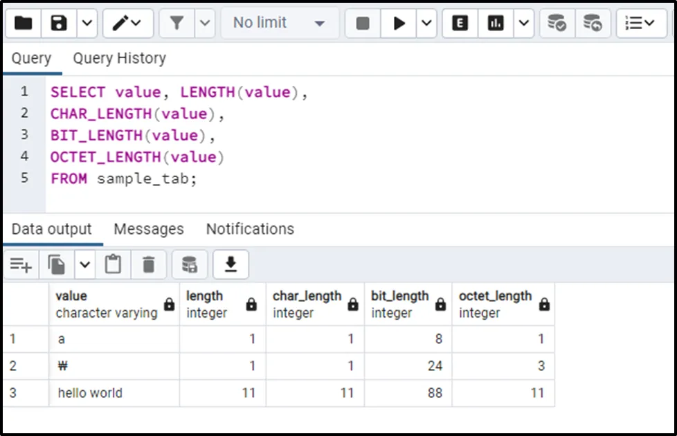Click the 'hello world' value cell

[x=90, y=393]
